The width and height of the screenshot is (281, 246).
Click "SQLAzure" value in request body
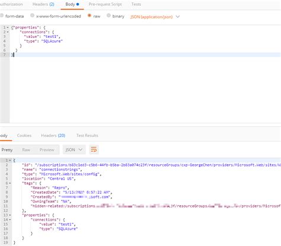click(52, 41)
